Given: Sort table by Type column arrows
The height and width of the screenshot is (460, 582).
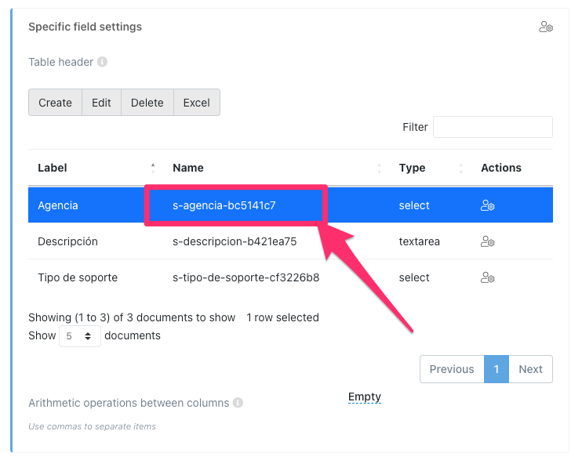Looking at the screenshot, I should point(461,168).
